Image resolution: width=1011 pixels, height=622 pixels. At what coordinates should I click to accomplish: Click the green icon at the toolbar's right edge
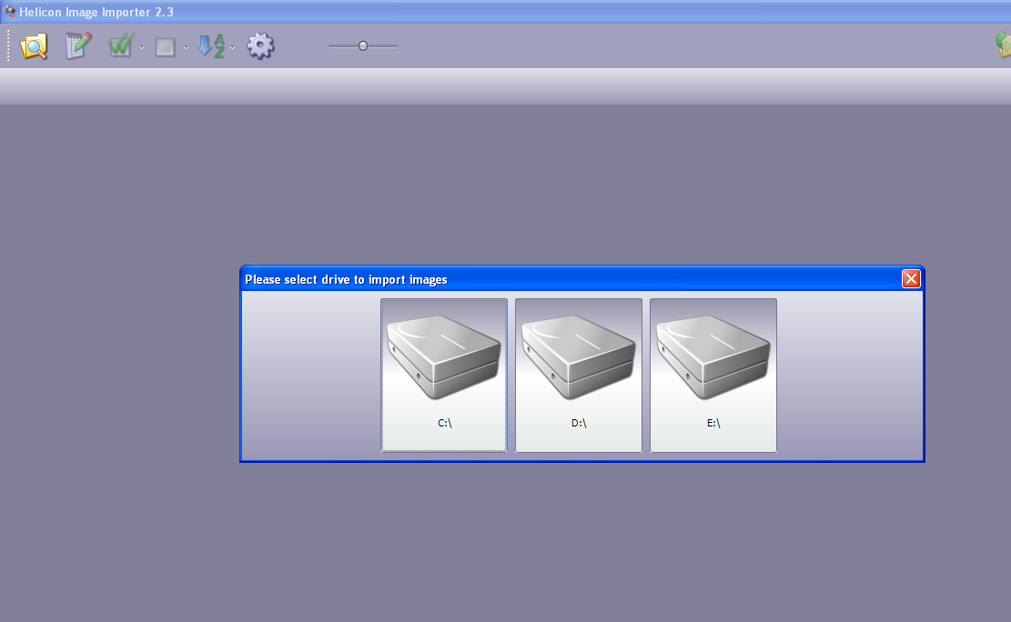pos(1004,45)
